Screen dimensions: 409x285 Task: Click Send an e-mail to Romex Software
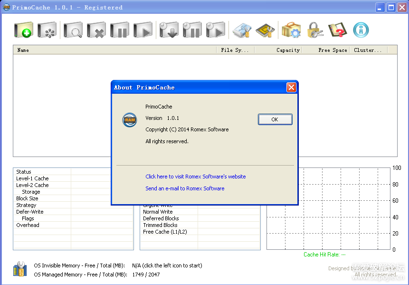[x=185, y=188]
